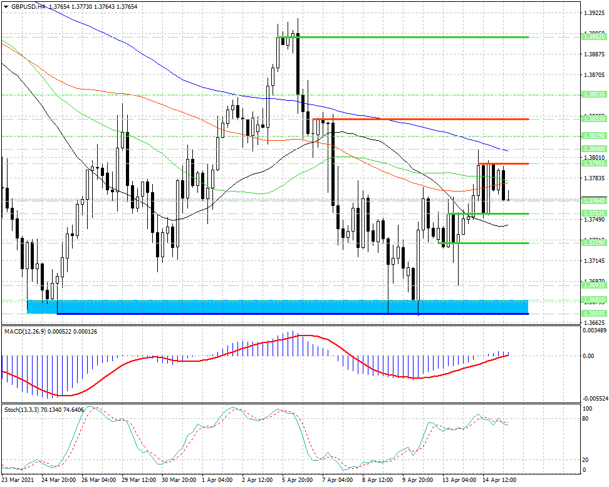Click the 5 Apr 20:00 time axis label
Screen dimensions: 609x487
[297, 480]
